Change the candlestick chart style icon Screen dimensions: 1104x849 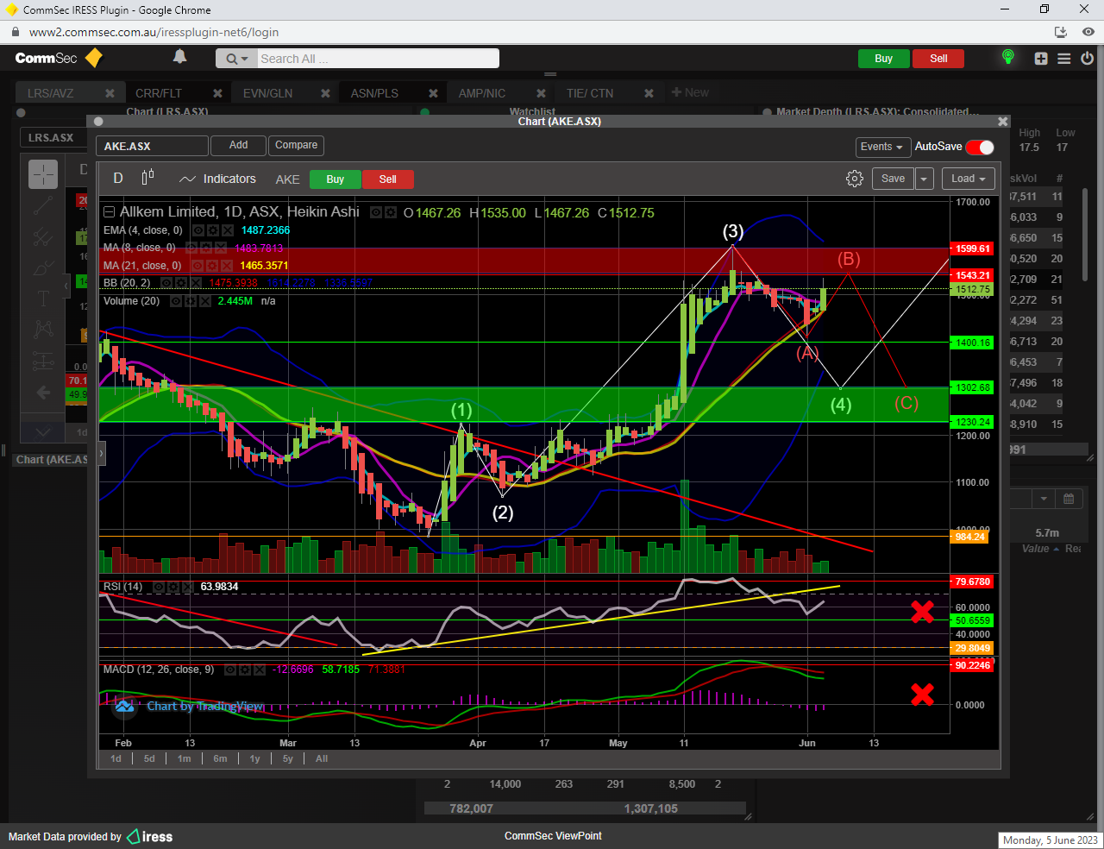click(x=147, y=178)
